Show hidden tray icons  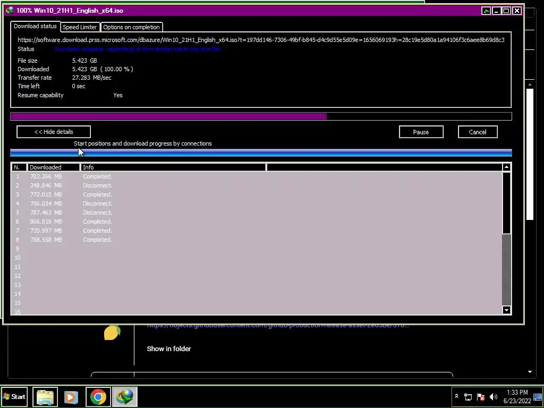click(456, 396)
